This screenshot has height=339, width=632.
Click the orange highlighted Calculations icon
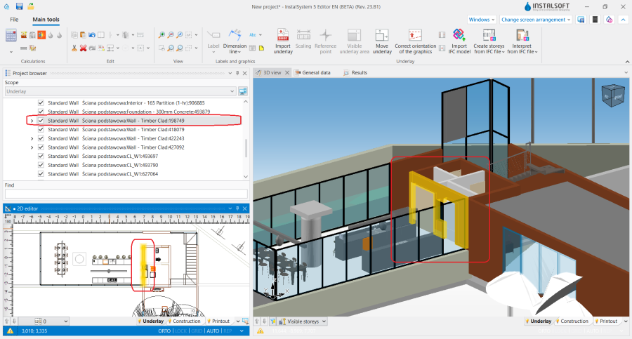coord(41,35)
